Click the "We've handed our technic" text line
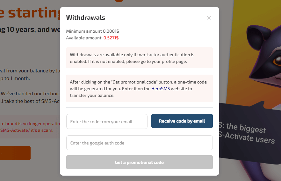 coord(30,93)
